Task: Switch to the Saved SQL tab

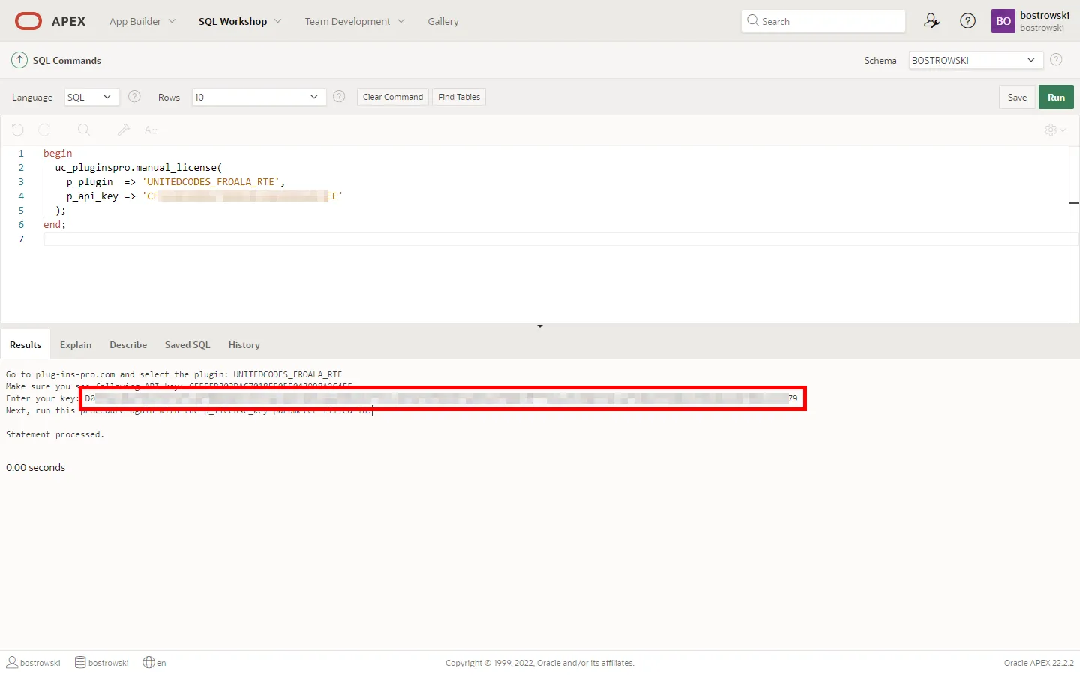Action: tap(187, 345)
